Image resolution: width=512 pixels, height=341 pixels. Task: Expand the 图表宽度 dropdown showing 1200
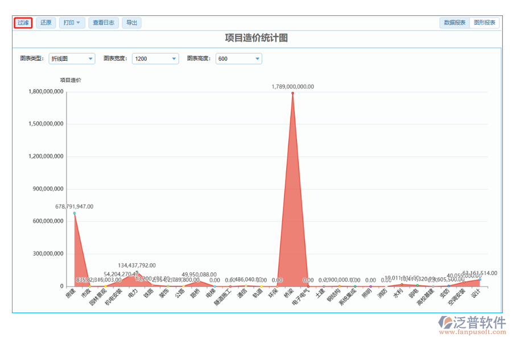[x=155, y=59]
